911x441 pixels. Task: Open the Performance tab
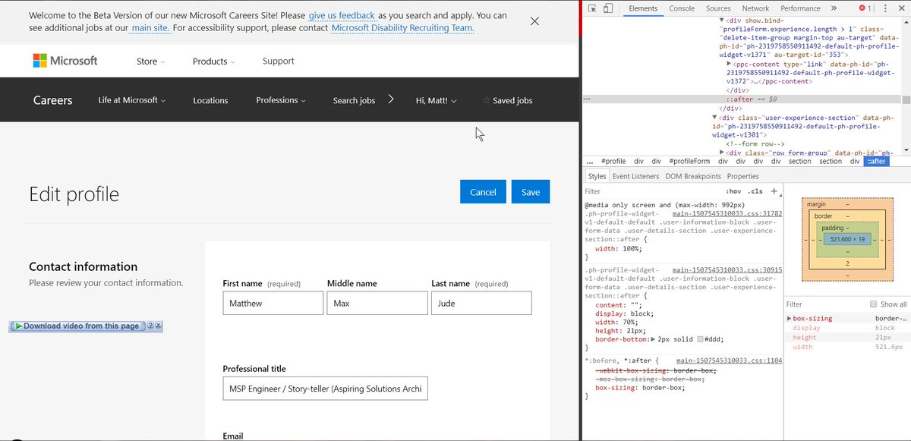[800, 8]
